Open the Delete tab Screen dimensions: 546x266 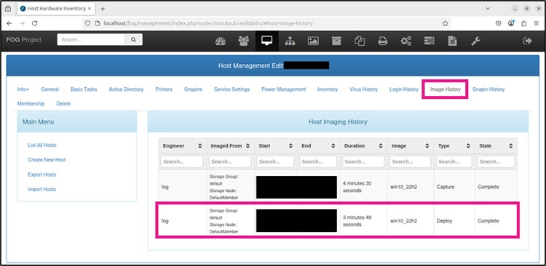pos(63,104)
